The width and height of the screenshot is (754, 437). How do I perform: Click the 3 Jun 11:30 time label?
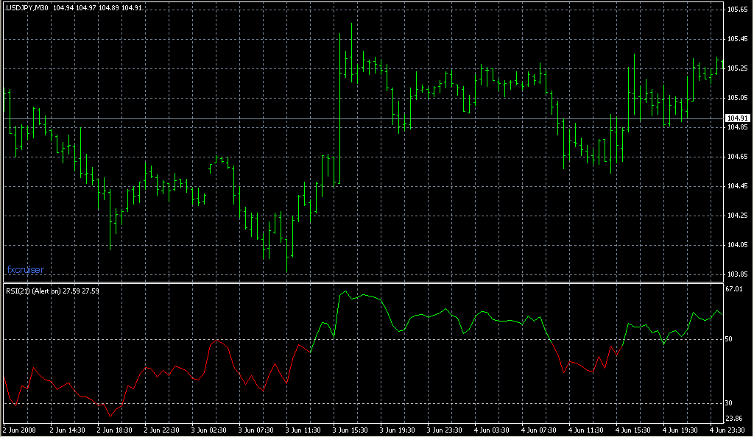tap(303, 430)
